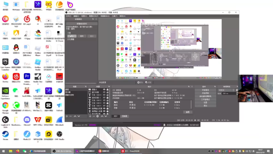The height and width of the screenshot is (154, 273).
Task: Click 退出 exit button in controls
Action: (205, 106)
